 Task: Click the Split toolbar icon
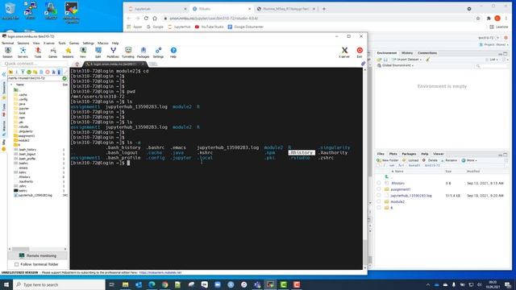tap(98, 52)
